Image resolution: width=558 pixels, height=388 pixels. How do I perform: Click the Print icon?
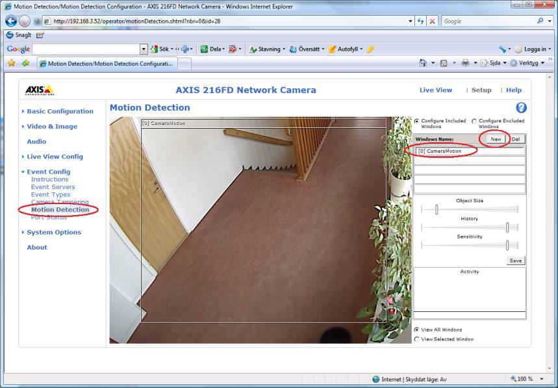click(465, 63)
